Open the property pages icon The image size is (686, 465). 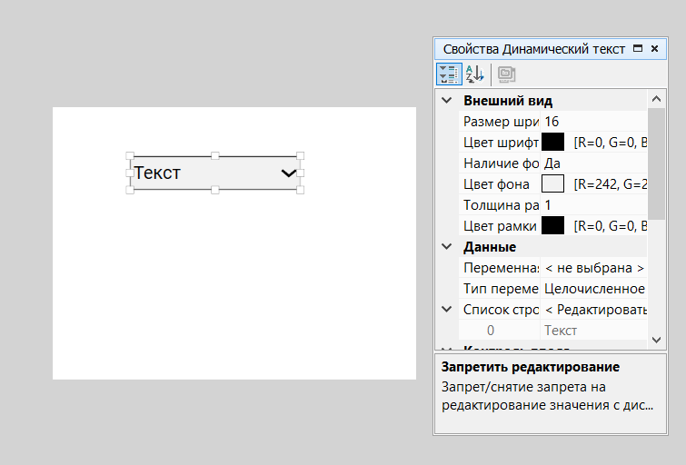click(506, 74)
